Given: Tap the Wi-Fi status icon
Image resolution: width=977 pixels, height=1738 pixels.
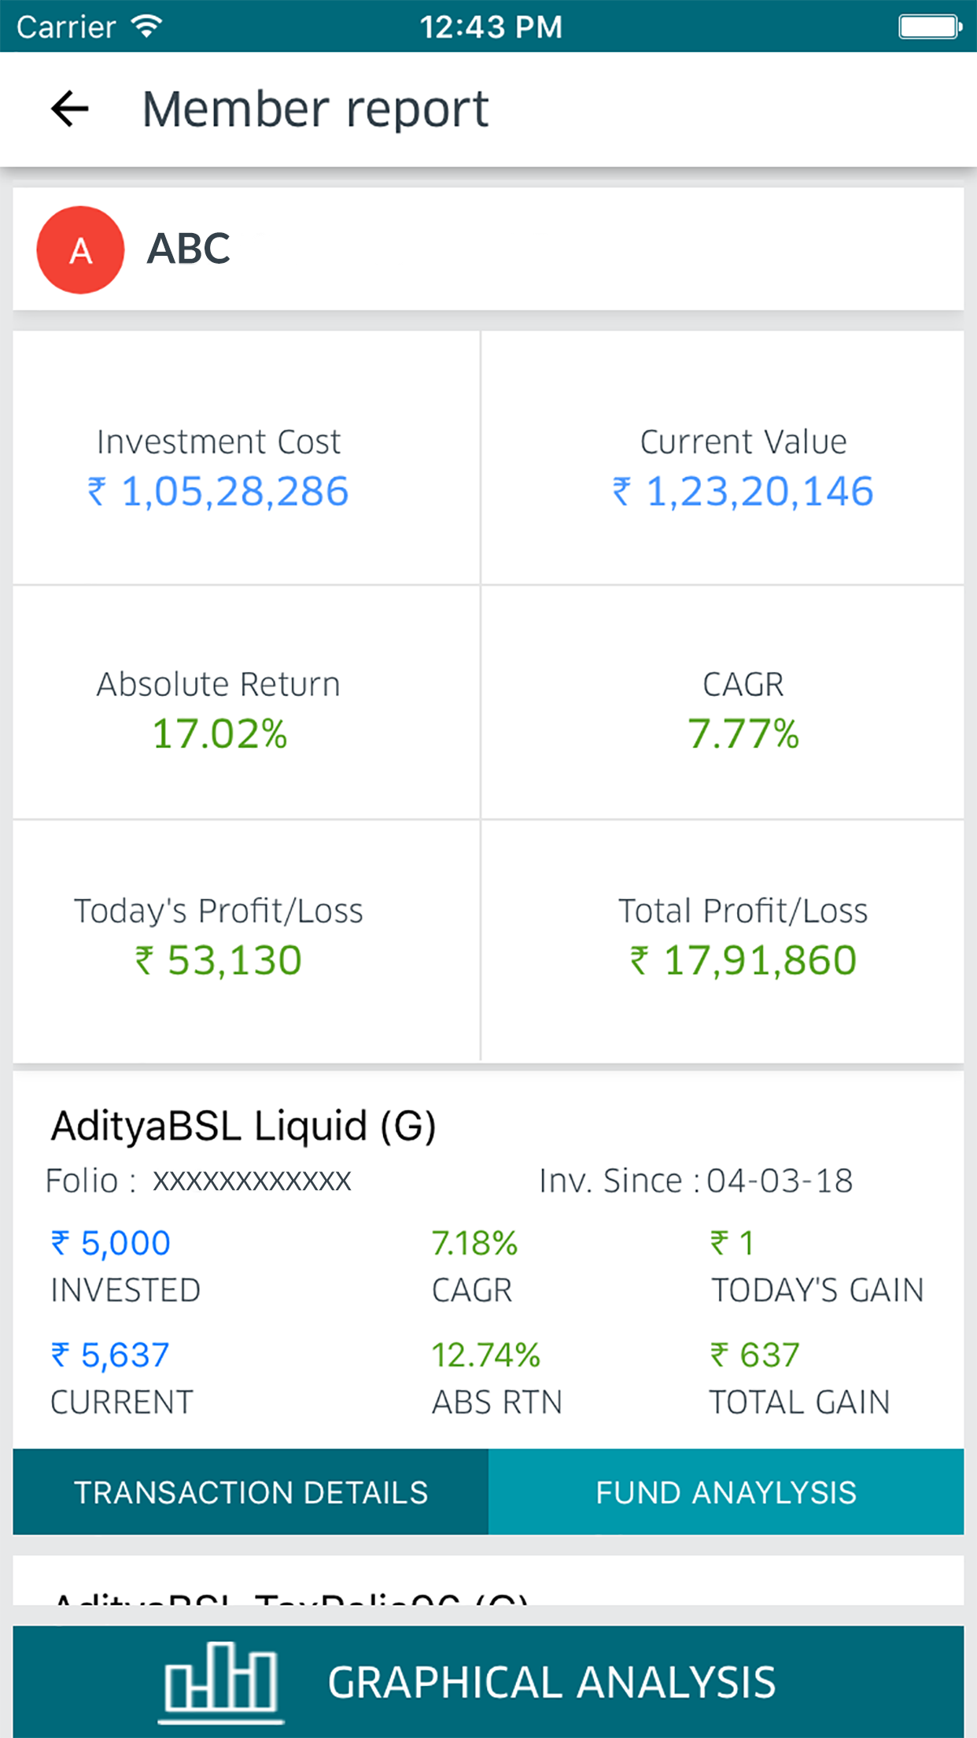Looking at the screenshot, I should [x=147, y=26].
